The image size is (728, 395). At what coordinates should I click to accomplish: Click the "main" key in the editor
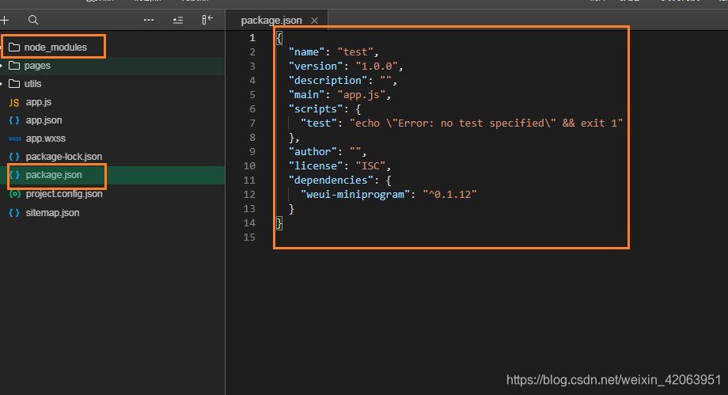pos(306,95)
